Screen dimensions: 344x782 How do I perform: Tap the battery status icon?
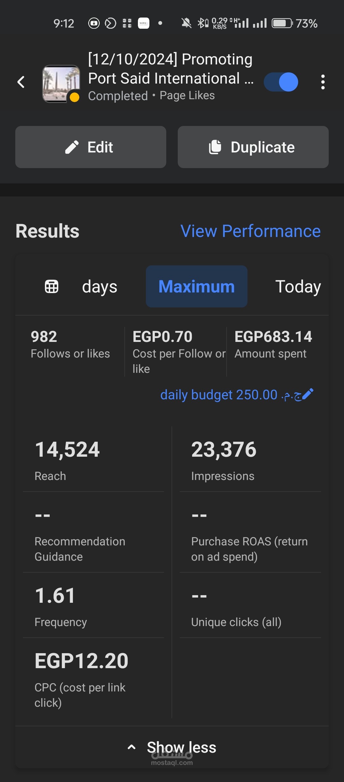point(282,23)
